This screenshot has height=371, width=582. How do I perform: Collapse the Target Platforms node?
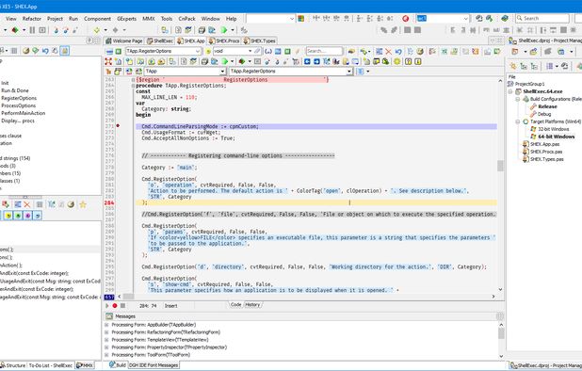pyautogui.click(x=518, y=121)
